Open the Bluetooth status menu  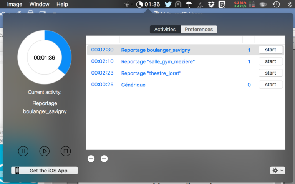coord(290,5)
